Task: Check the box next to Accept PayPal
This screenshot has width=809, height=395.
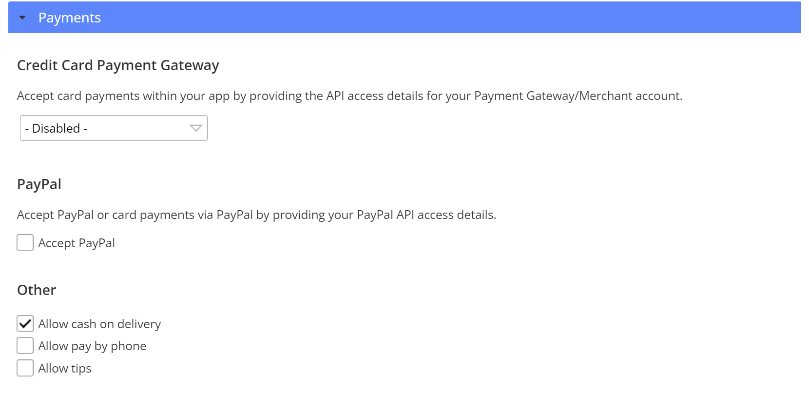Action: tap(24, 242)
